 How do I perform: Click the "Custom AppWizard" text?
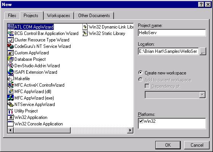32,53
